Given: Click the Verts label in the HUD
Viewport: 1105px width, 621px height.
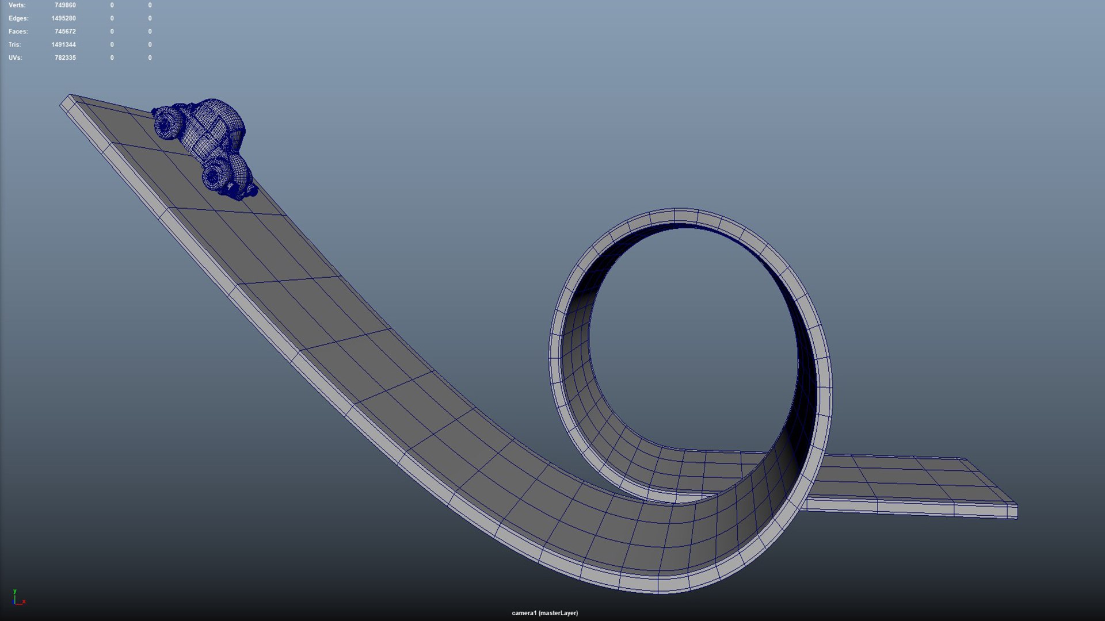Looking at the screenshot, I should click(x=17, y=5).
